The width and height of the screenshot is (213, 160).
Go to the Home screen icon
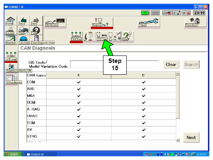pos(10,21)
